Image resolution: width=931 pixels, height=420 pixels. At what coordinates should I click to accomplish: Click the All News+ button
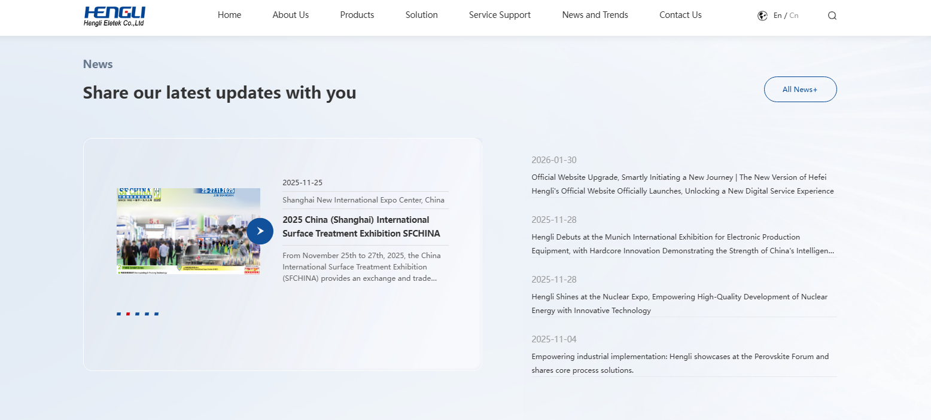pyautogui.click(x=800, y=89)
